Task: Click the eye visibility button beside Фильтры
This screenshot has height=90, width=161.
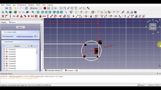Action: click(x=32, y=46)
